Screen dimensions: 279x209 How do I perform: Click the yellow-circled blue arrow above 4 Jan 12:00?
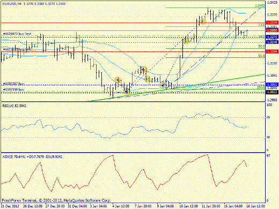tap(127, 92)
